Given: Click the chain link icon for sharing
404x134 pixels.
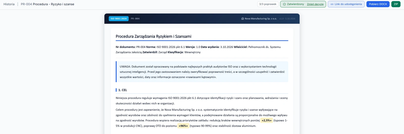Looking at the screenshot, I should tap(332, 4).
